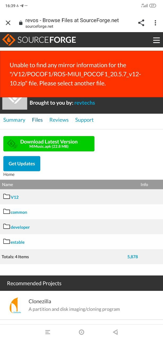Switch to the Reviews tab
This screenshot has width=163, height=340.
point(59,120)
